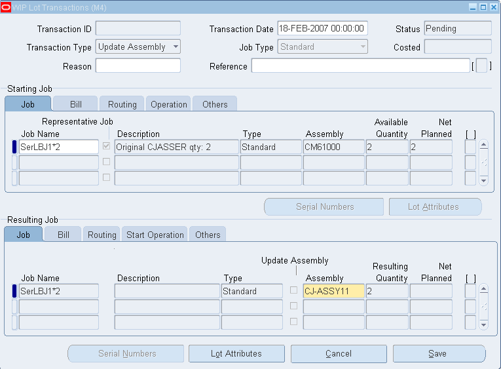501x369 pixels.
Task: Click the Transaction Date field
Action: click(x=322, y=28)
